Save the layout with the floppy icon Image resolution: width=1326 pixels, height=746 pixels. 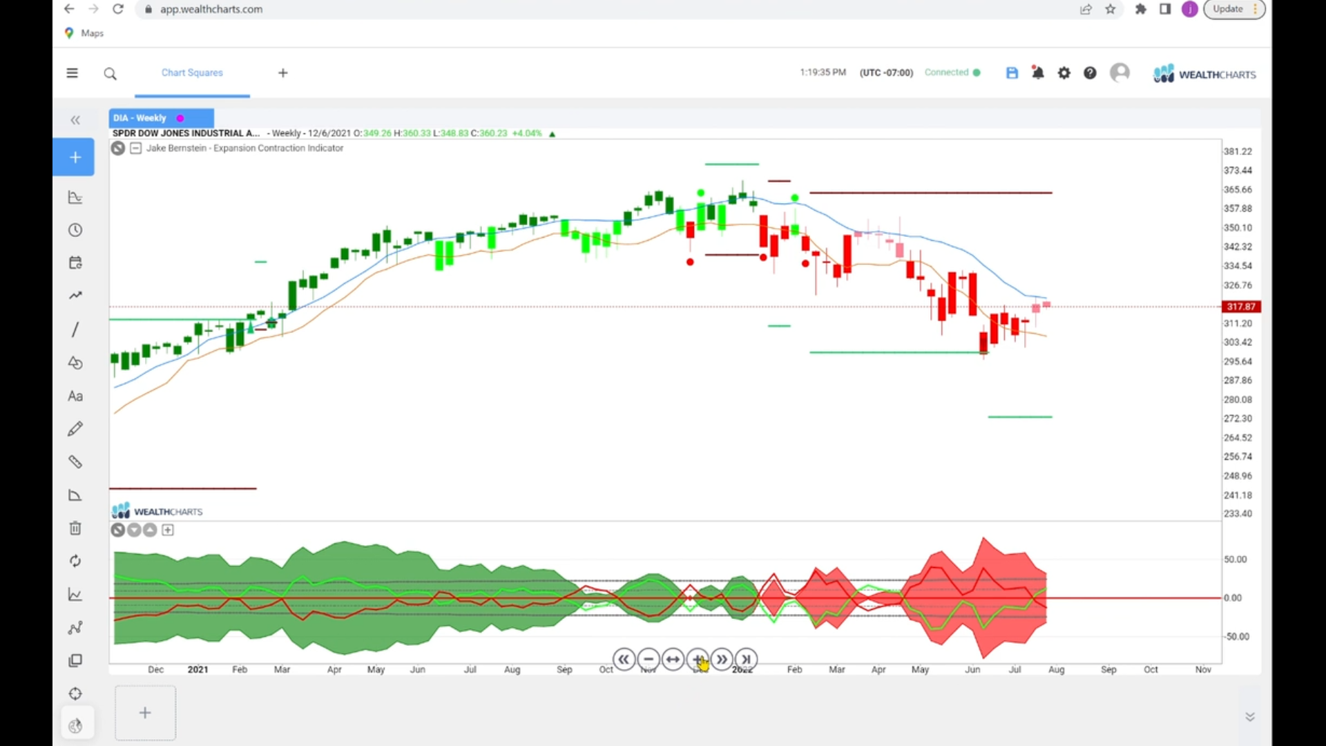(1012, 73)
